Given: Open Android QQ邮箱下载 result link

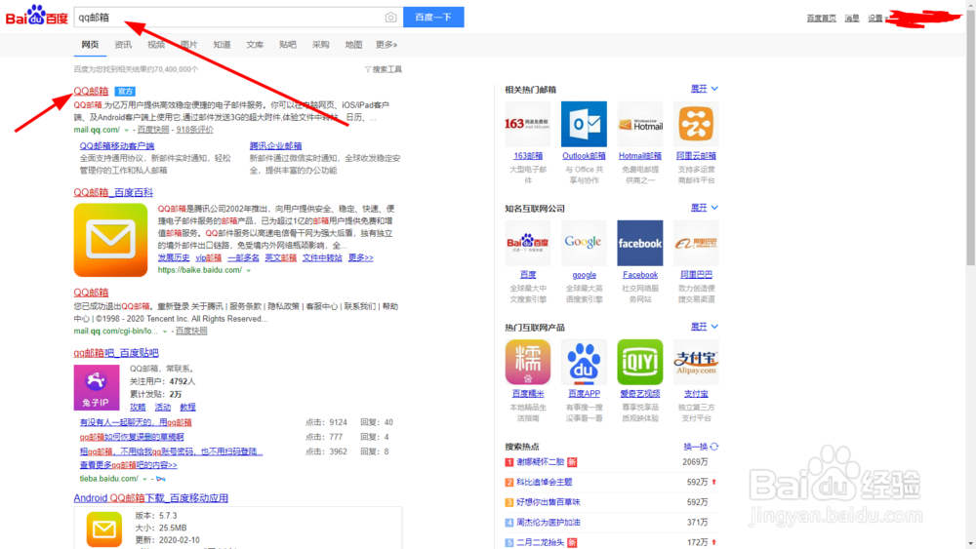Looking at the screenshot, I should coord(150,498).
